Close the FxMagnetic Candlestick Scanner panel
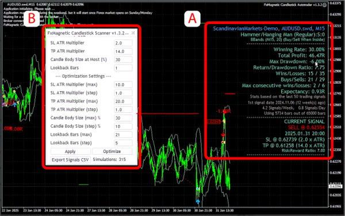 133,33
